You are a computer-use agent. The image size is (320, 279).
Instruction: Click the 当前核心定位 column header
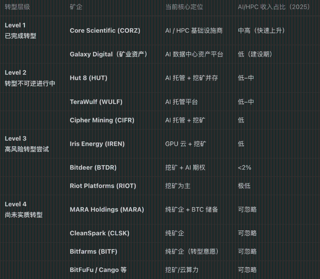click(184, 7)
